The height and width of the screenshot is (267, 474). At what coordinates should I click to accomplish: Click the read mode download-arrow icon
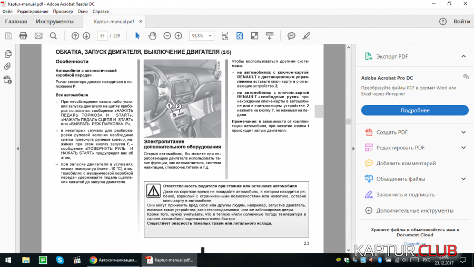(x=270, y=36)
